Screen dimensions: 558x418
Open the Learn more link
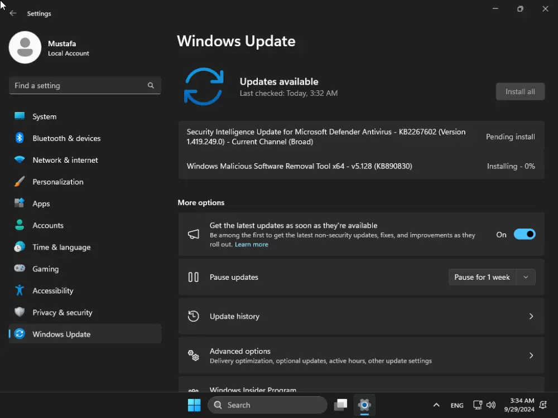(252, 245)
